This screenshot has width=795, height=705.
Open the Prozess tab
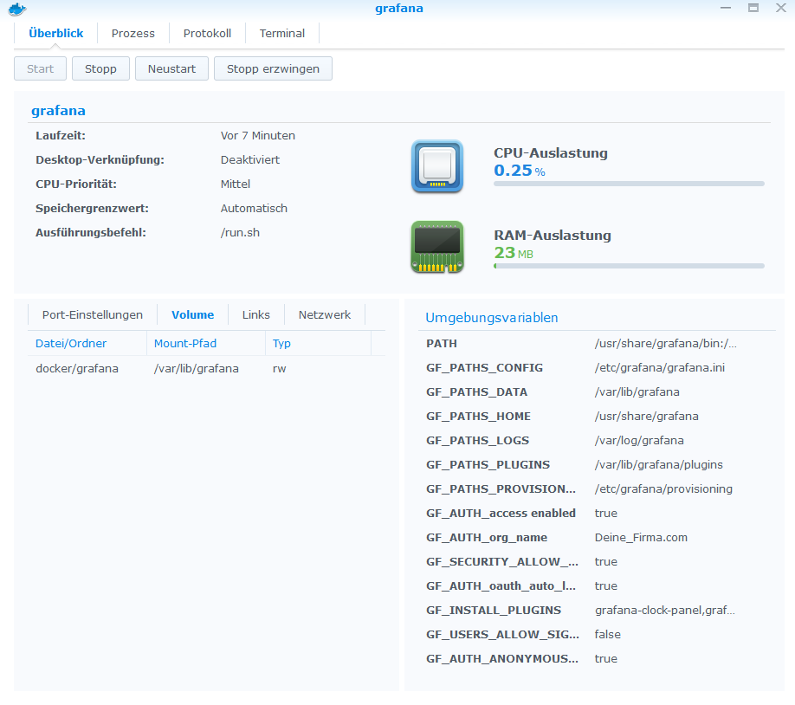coord(132,34)
